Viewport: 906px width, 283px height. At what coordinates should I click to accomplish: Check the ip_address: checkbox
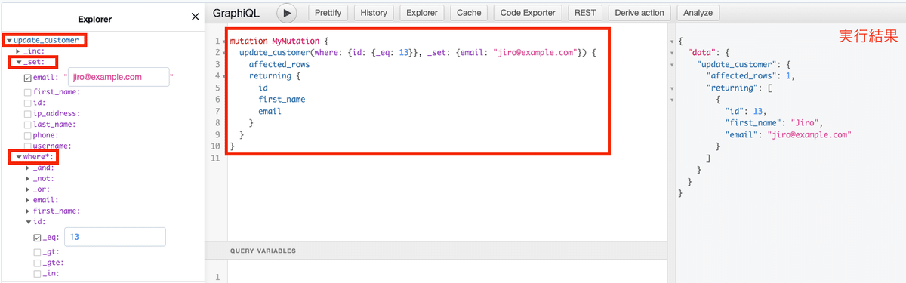click(x=28, y=114)
